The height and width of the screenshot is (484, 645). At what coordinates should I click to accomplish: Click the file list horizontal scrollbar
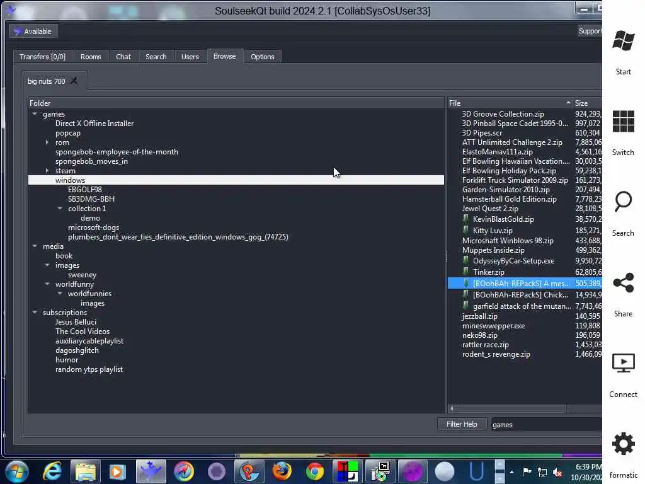pos(510,408)
